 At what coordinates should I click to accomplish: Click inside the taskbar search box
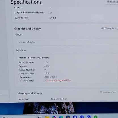pos(18,117)
